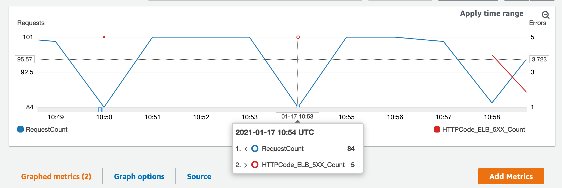This screenshot has width=562, height=188.
Task: Click the HTTPCode_ELB_5XX_Count legend label
Action: coord(484,130)
